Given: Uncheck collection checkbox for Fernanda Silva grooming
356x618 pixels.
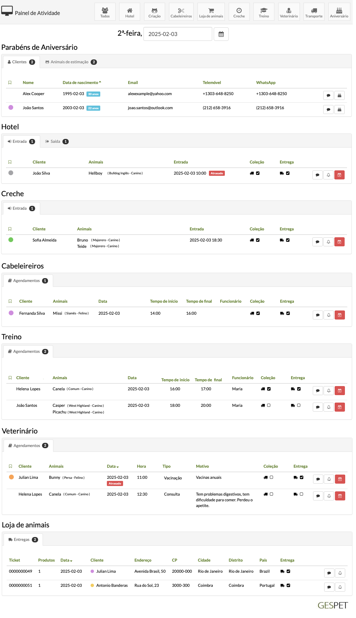Looking at the screenshot, I should pyautogui.click(x=258, y=313).
